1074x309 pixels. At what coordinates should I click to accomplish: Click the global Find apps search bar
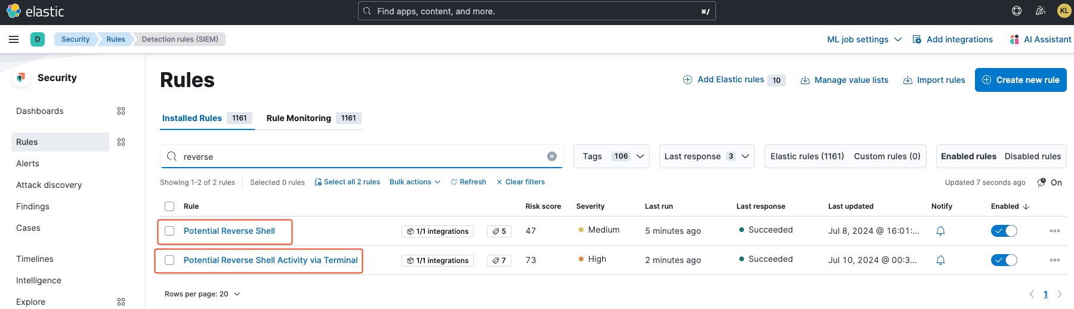pyautogui.click(x=537, y=11)
